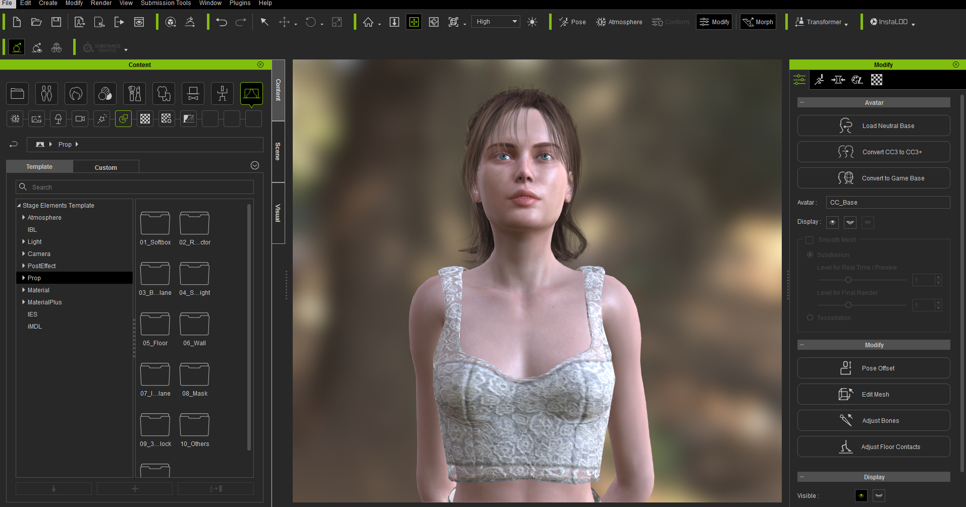Image resolution: width=966 pixels, height=507 pixels.
Task: Select the Hair content category icon
Action: coord(76,93)
